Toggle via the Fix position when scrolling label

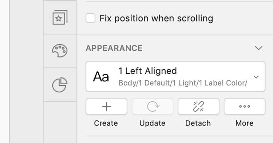[x=156, y=18]
